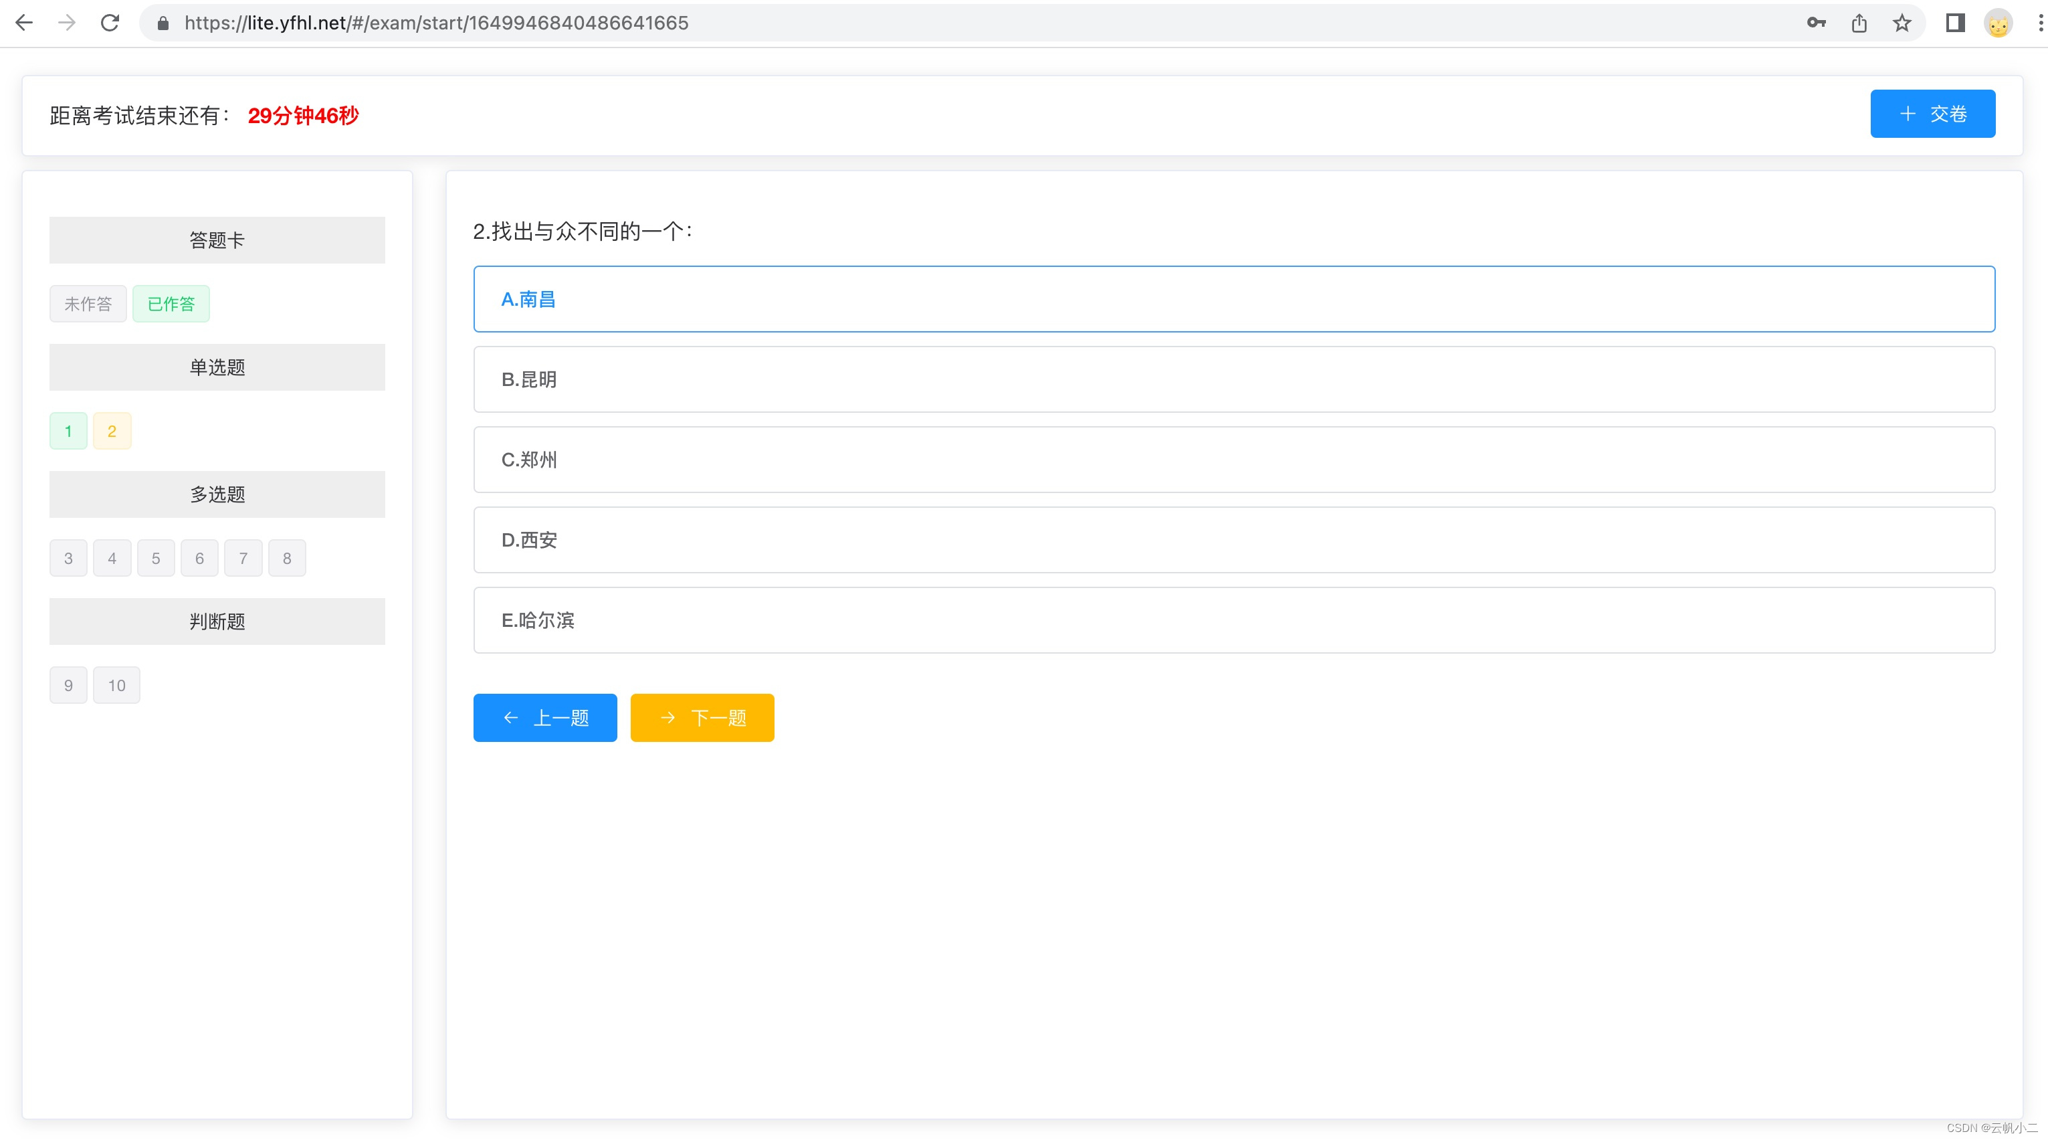Open true/false question 10

coord(117,685)
